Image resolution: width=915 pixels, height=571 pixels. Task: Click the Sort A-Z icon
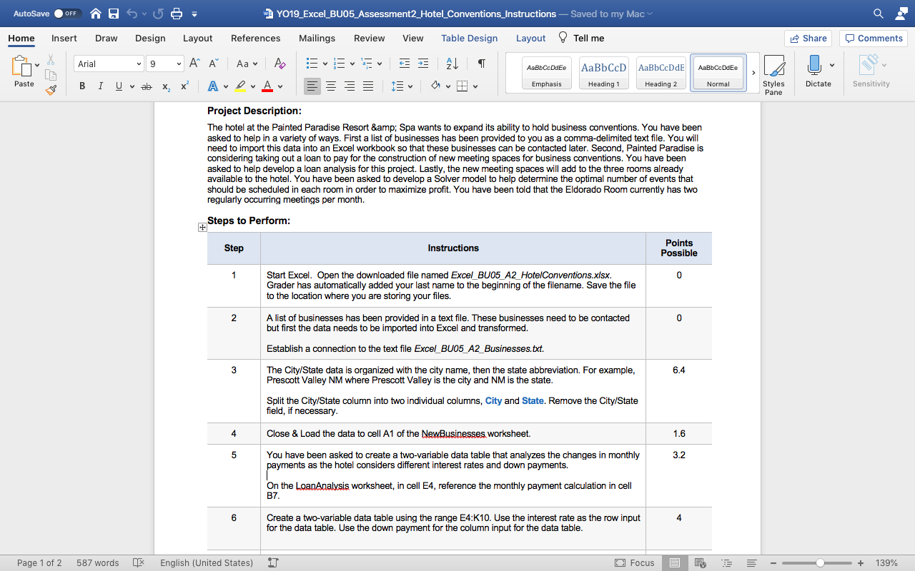coord(452,64)
